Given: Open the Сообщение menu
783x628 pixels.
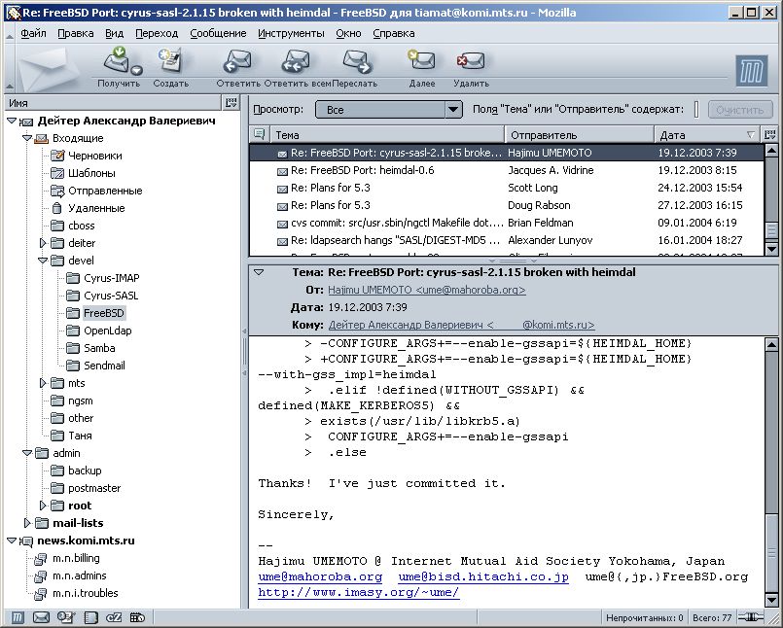Looking at the screenshot, I should (x=218, y=33).
